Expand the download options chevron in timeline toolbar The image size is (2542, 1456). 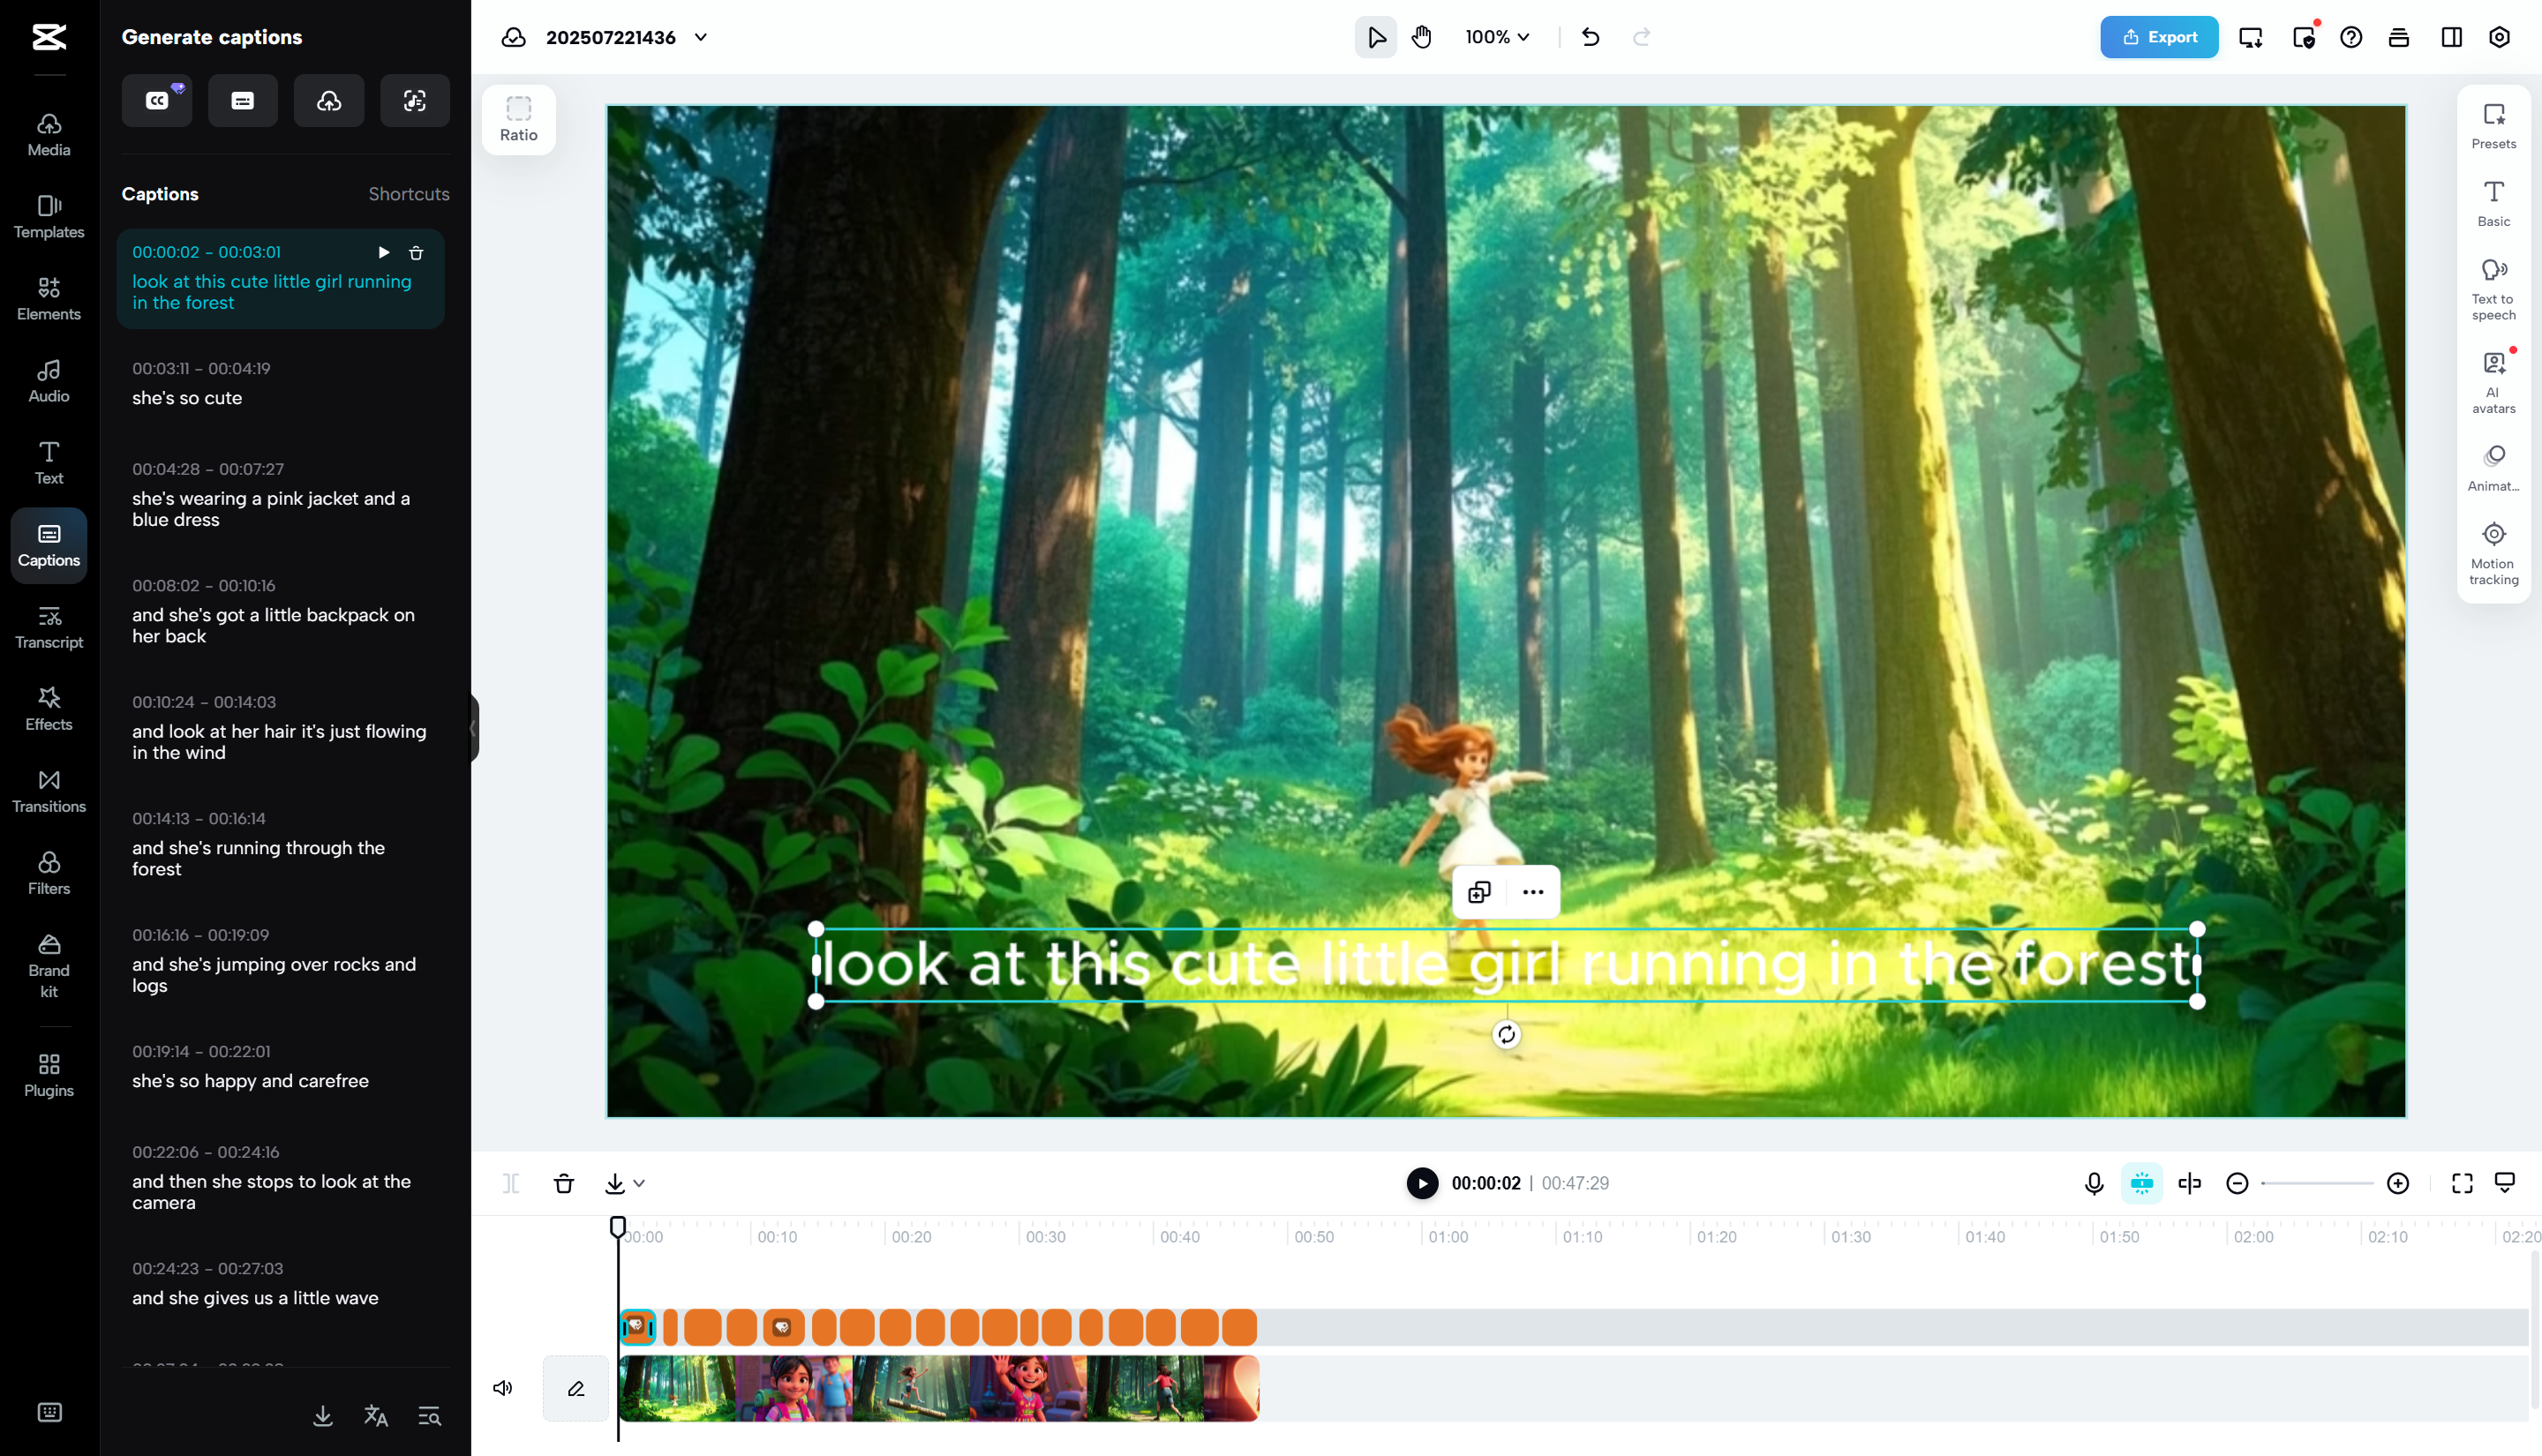pyautogui.click(x=640, y=1183)
